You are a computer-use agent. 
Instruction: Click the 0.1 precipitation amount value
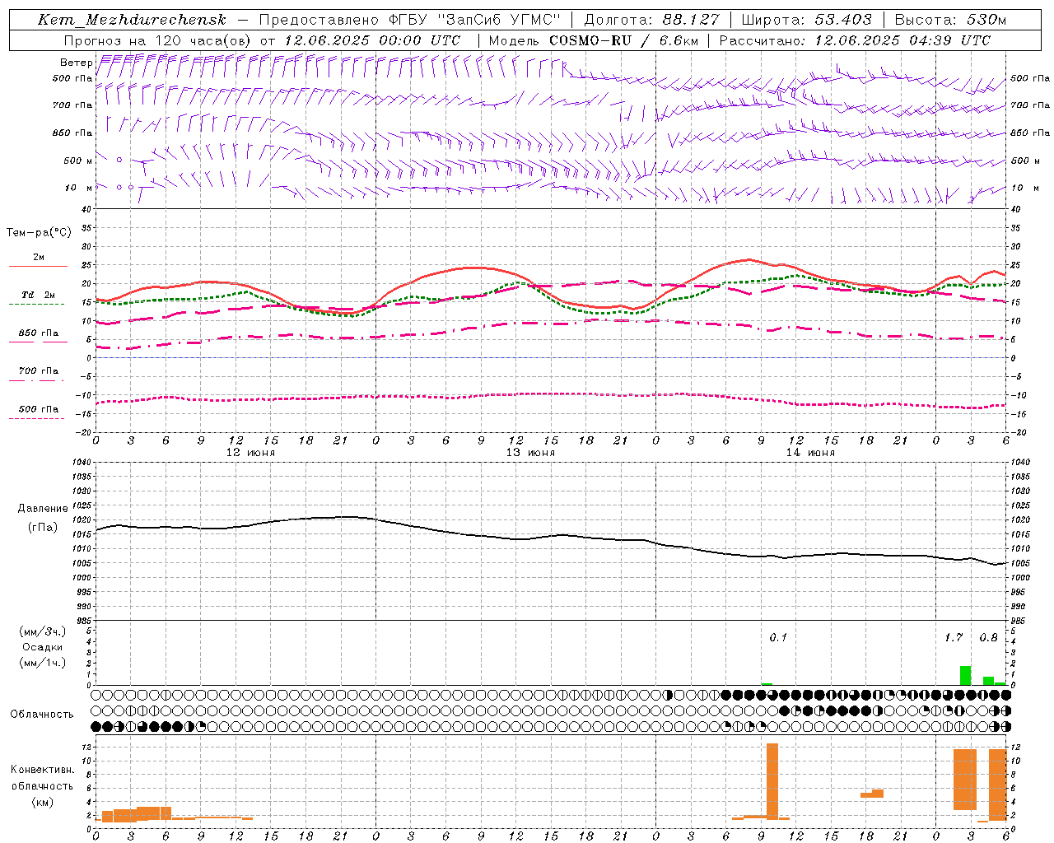pyautogui.click(x=778, y=637)
